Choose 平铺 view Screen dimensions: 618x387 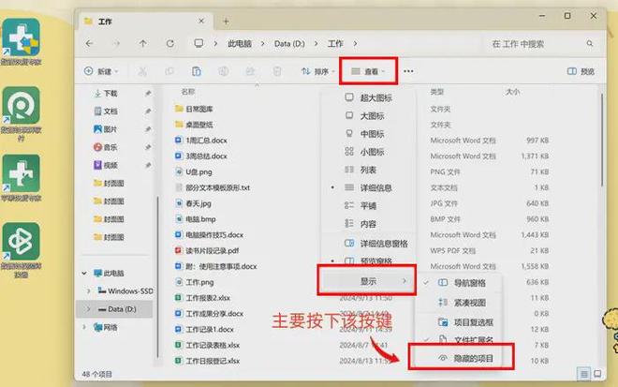[368, 205]
